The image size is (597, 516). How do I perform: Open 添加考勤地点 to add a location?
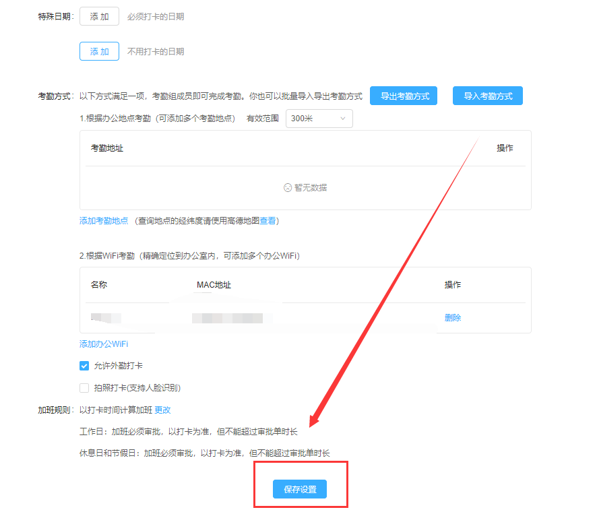(104, 220)
